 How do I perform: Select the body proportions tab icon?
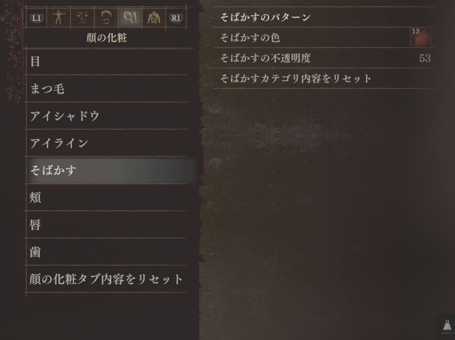[59, 17]
